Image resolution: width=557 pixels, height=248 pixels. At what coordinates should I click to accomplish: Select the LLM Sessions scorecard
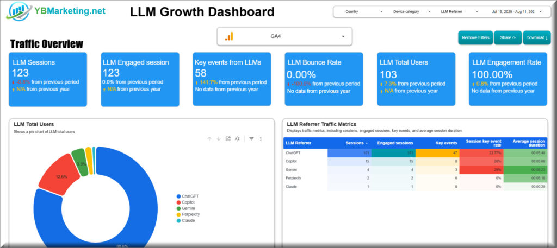48,79
